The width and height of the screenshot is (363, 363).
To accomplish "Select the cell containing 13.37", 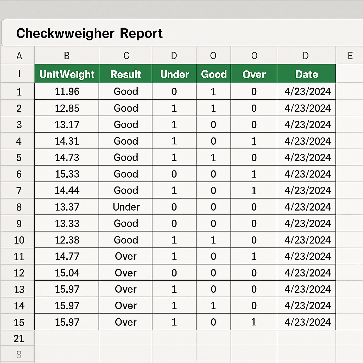I will coord(67,207).
